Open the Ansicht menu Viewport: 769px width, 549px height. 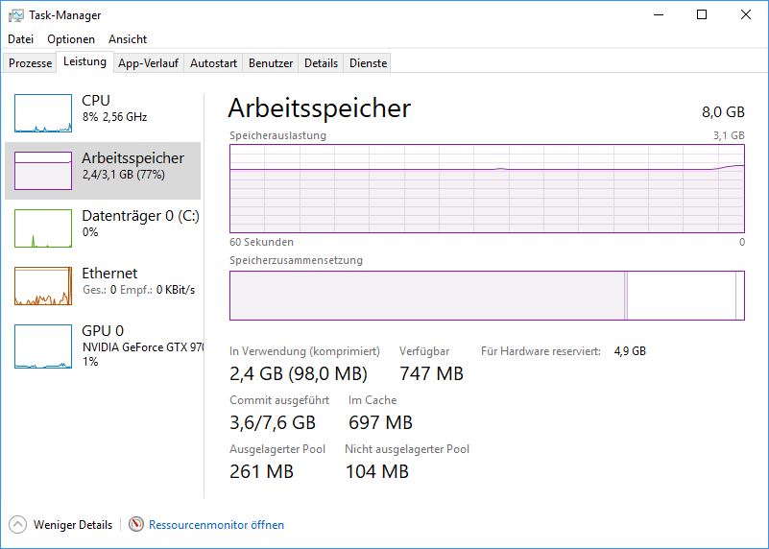[x=128, y=39]
